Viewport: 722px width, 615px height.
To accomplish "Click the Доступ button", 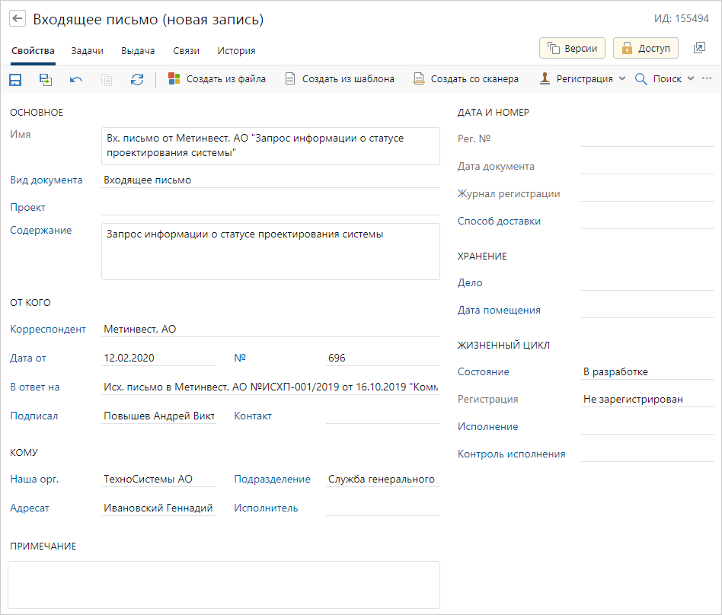I will tap(646, 48).
